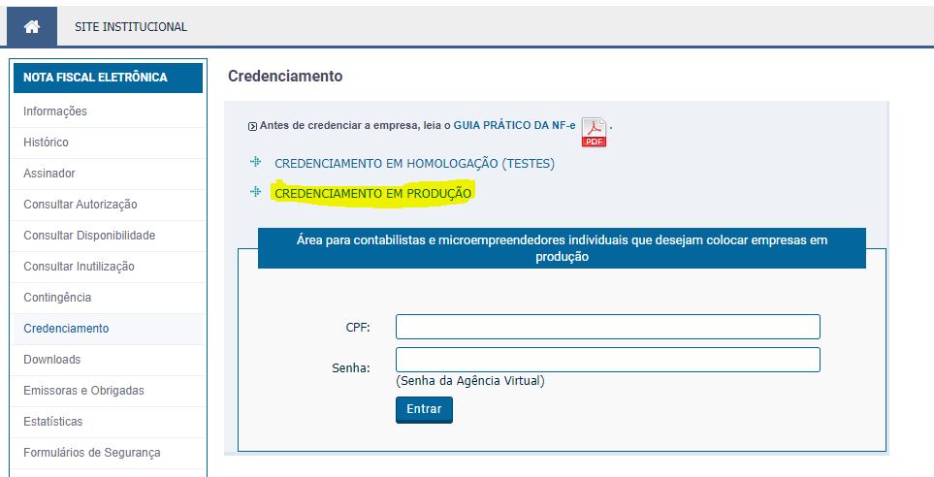Screen dimensions: 934x477
Task: Focus the CPF input field
Action: tap(607, 327)
